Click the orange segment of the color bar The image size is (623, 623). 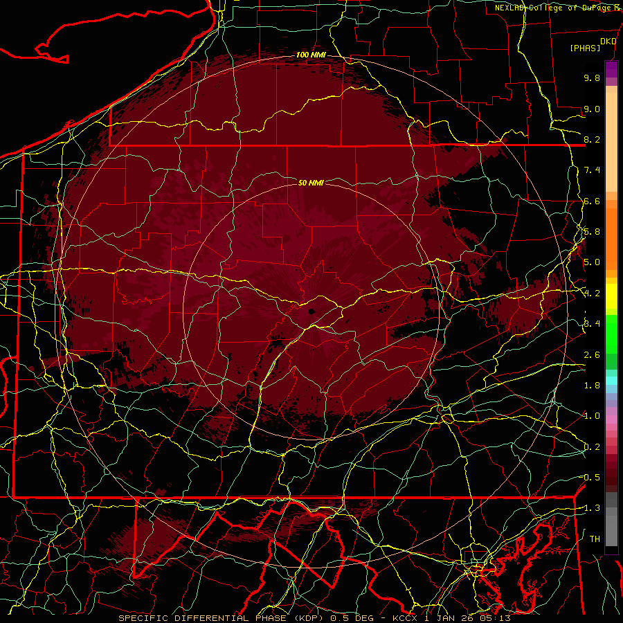(611, 238)
